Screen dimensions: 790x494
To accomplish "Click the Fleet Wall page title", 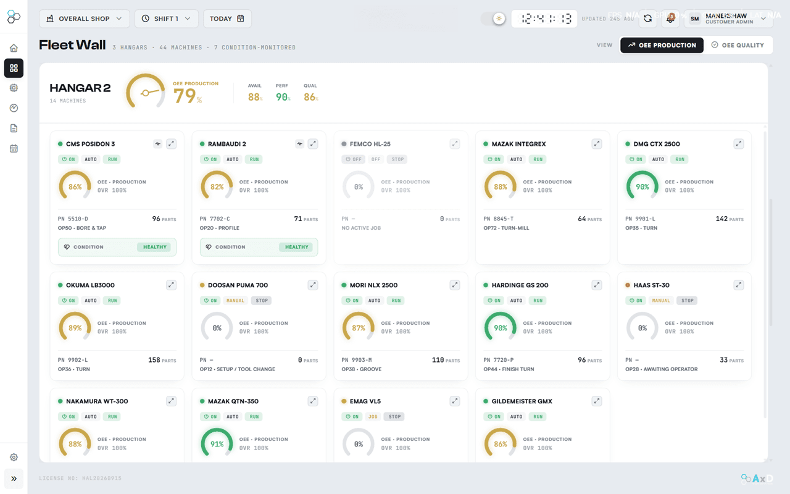I will 72,45.
